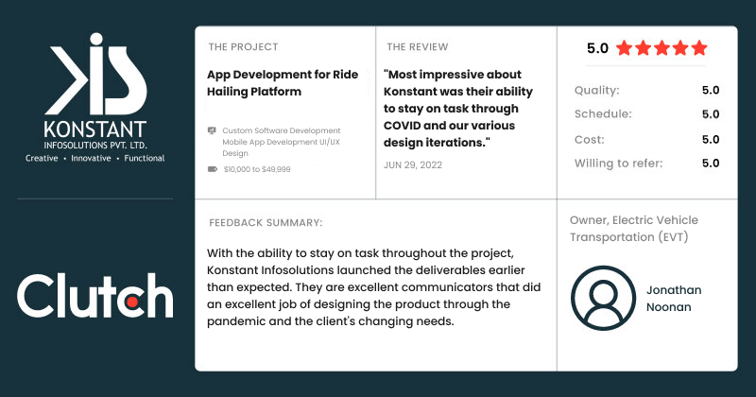Screen dimensions: 756x397
Task: Click the Jonathan Noonan reviewer name
Action: click(x=674, y=299)
